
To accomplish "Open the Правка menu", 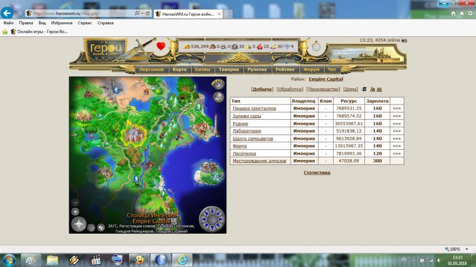I will tap(26, 23).
